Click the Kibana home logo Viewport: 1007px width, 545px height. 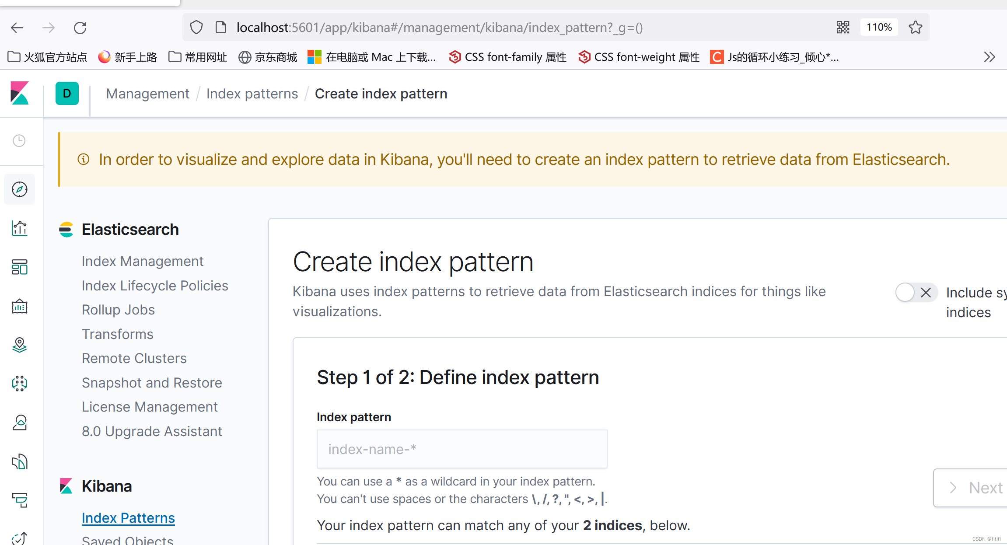(20, 93)
